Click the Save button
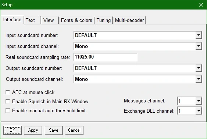 pyautogui.click(x=54, y=130)
